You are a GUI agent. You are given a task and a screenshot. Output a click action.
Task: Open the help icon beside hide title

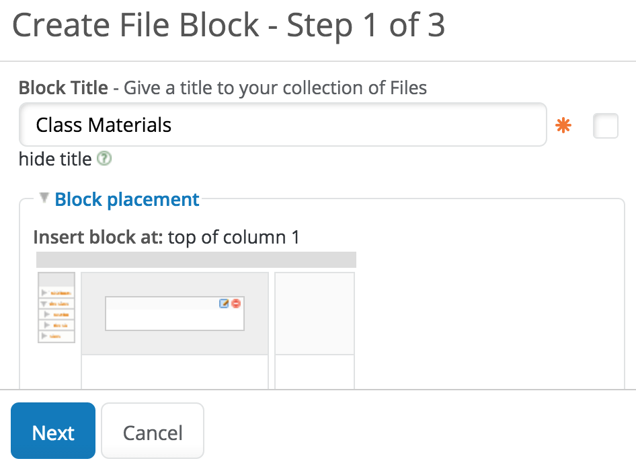click(104, 159)
